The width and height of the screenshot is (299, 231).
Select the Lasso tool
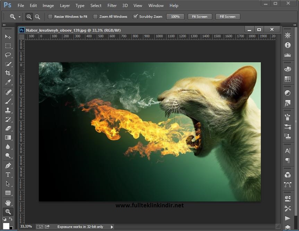point(8,55)
